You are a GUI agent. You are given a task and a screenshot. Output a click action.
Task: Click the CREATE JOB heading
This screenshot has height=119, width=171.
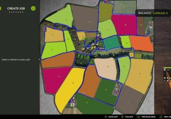[16, 8]
